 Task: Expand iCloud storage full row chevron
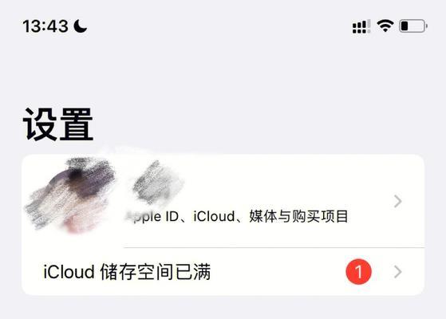tap(398, 272)
